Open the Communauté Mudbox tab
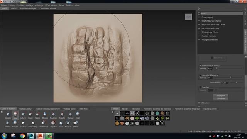 pyautogui.click(x=47, y=8)
